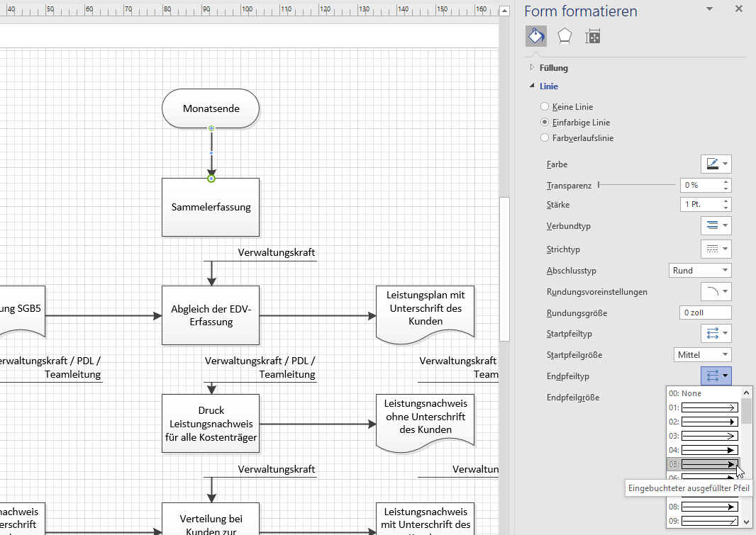Open the Rundungsvoreinstellungen rounding presets
The width and height of the screenshot is (756, 535).
coord(716,292)
